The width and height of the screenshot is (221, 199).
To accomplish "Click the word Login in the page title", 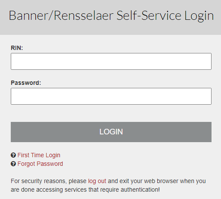I will point(199,16).
